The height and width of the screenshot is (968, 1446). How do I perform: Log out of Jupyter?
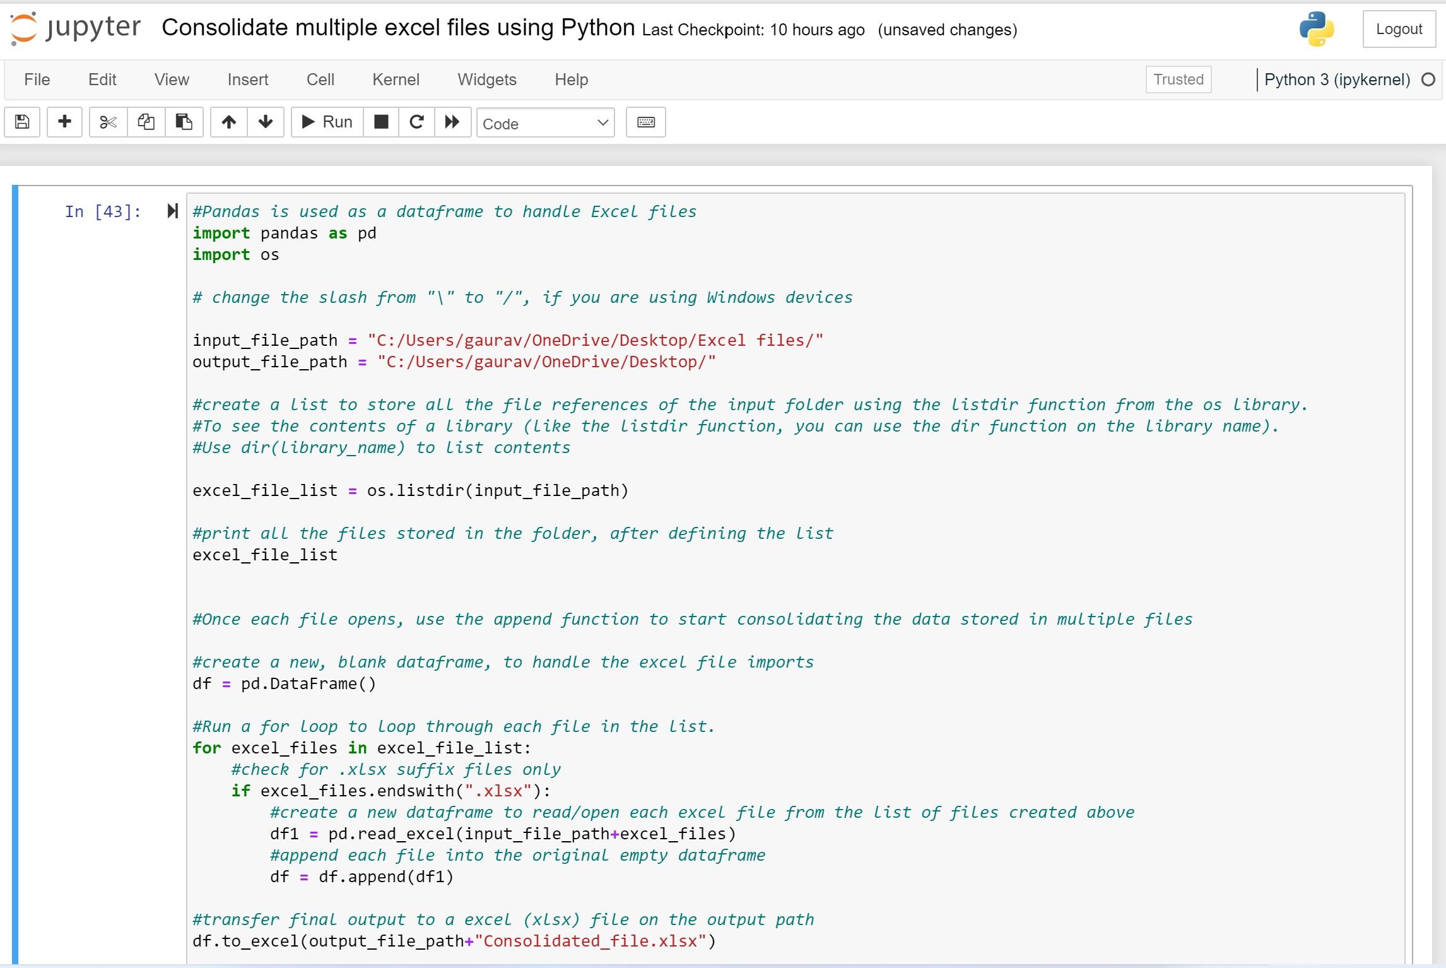coord(1399,28)
